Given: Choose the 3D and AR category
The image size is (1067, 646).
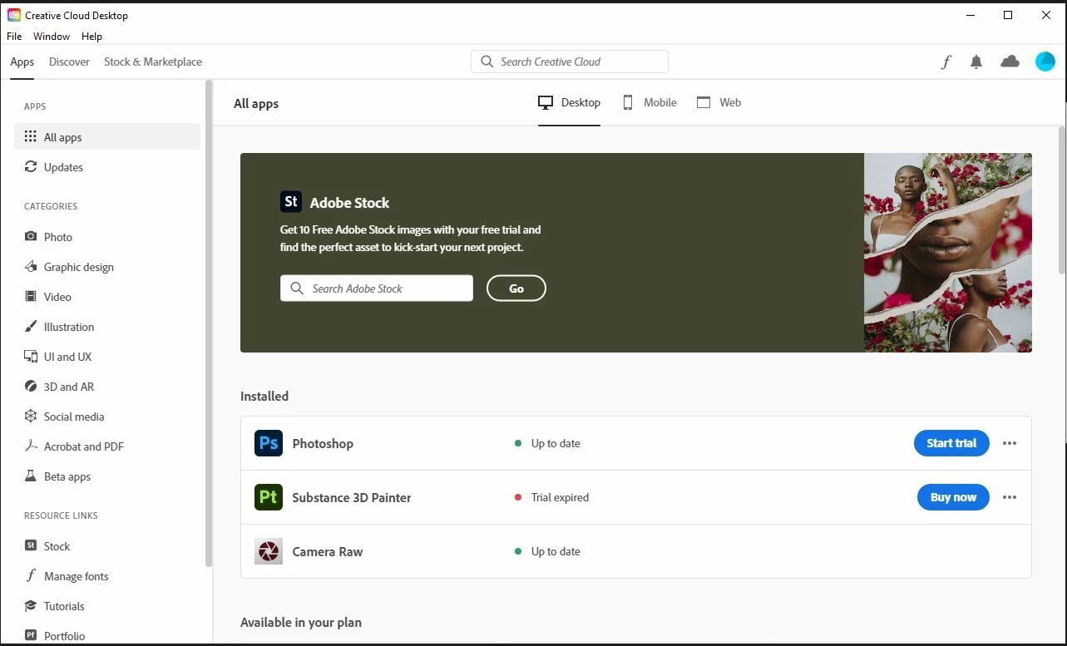Looking at the screenshot, I should pos(107,387).
